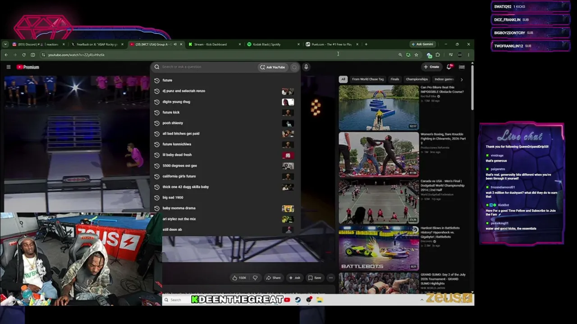Open a new Chrome tab
Viewport: 577px width, 324px height.
[366, 45]
